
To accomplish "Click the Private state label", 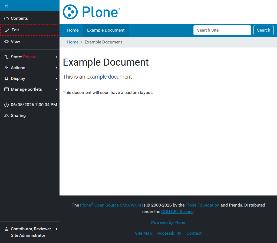I will [x=30, y=57].
